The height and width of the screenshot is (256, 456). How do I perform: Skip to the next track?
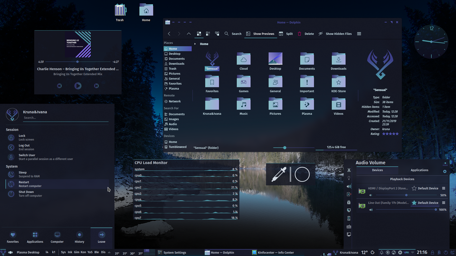96,86
